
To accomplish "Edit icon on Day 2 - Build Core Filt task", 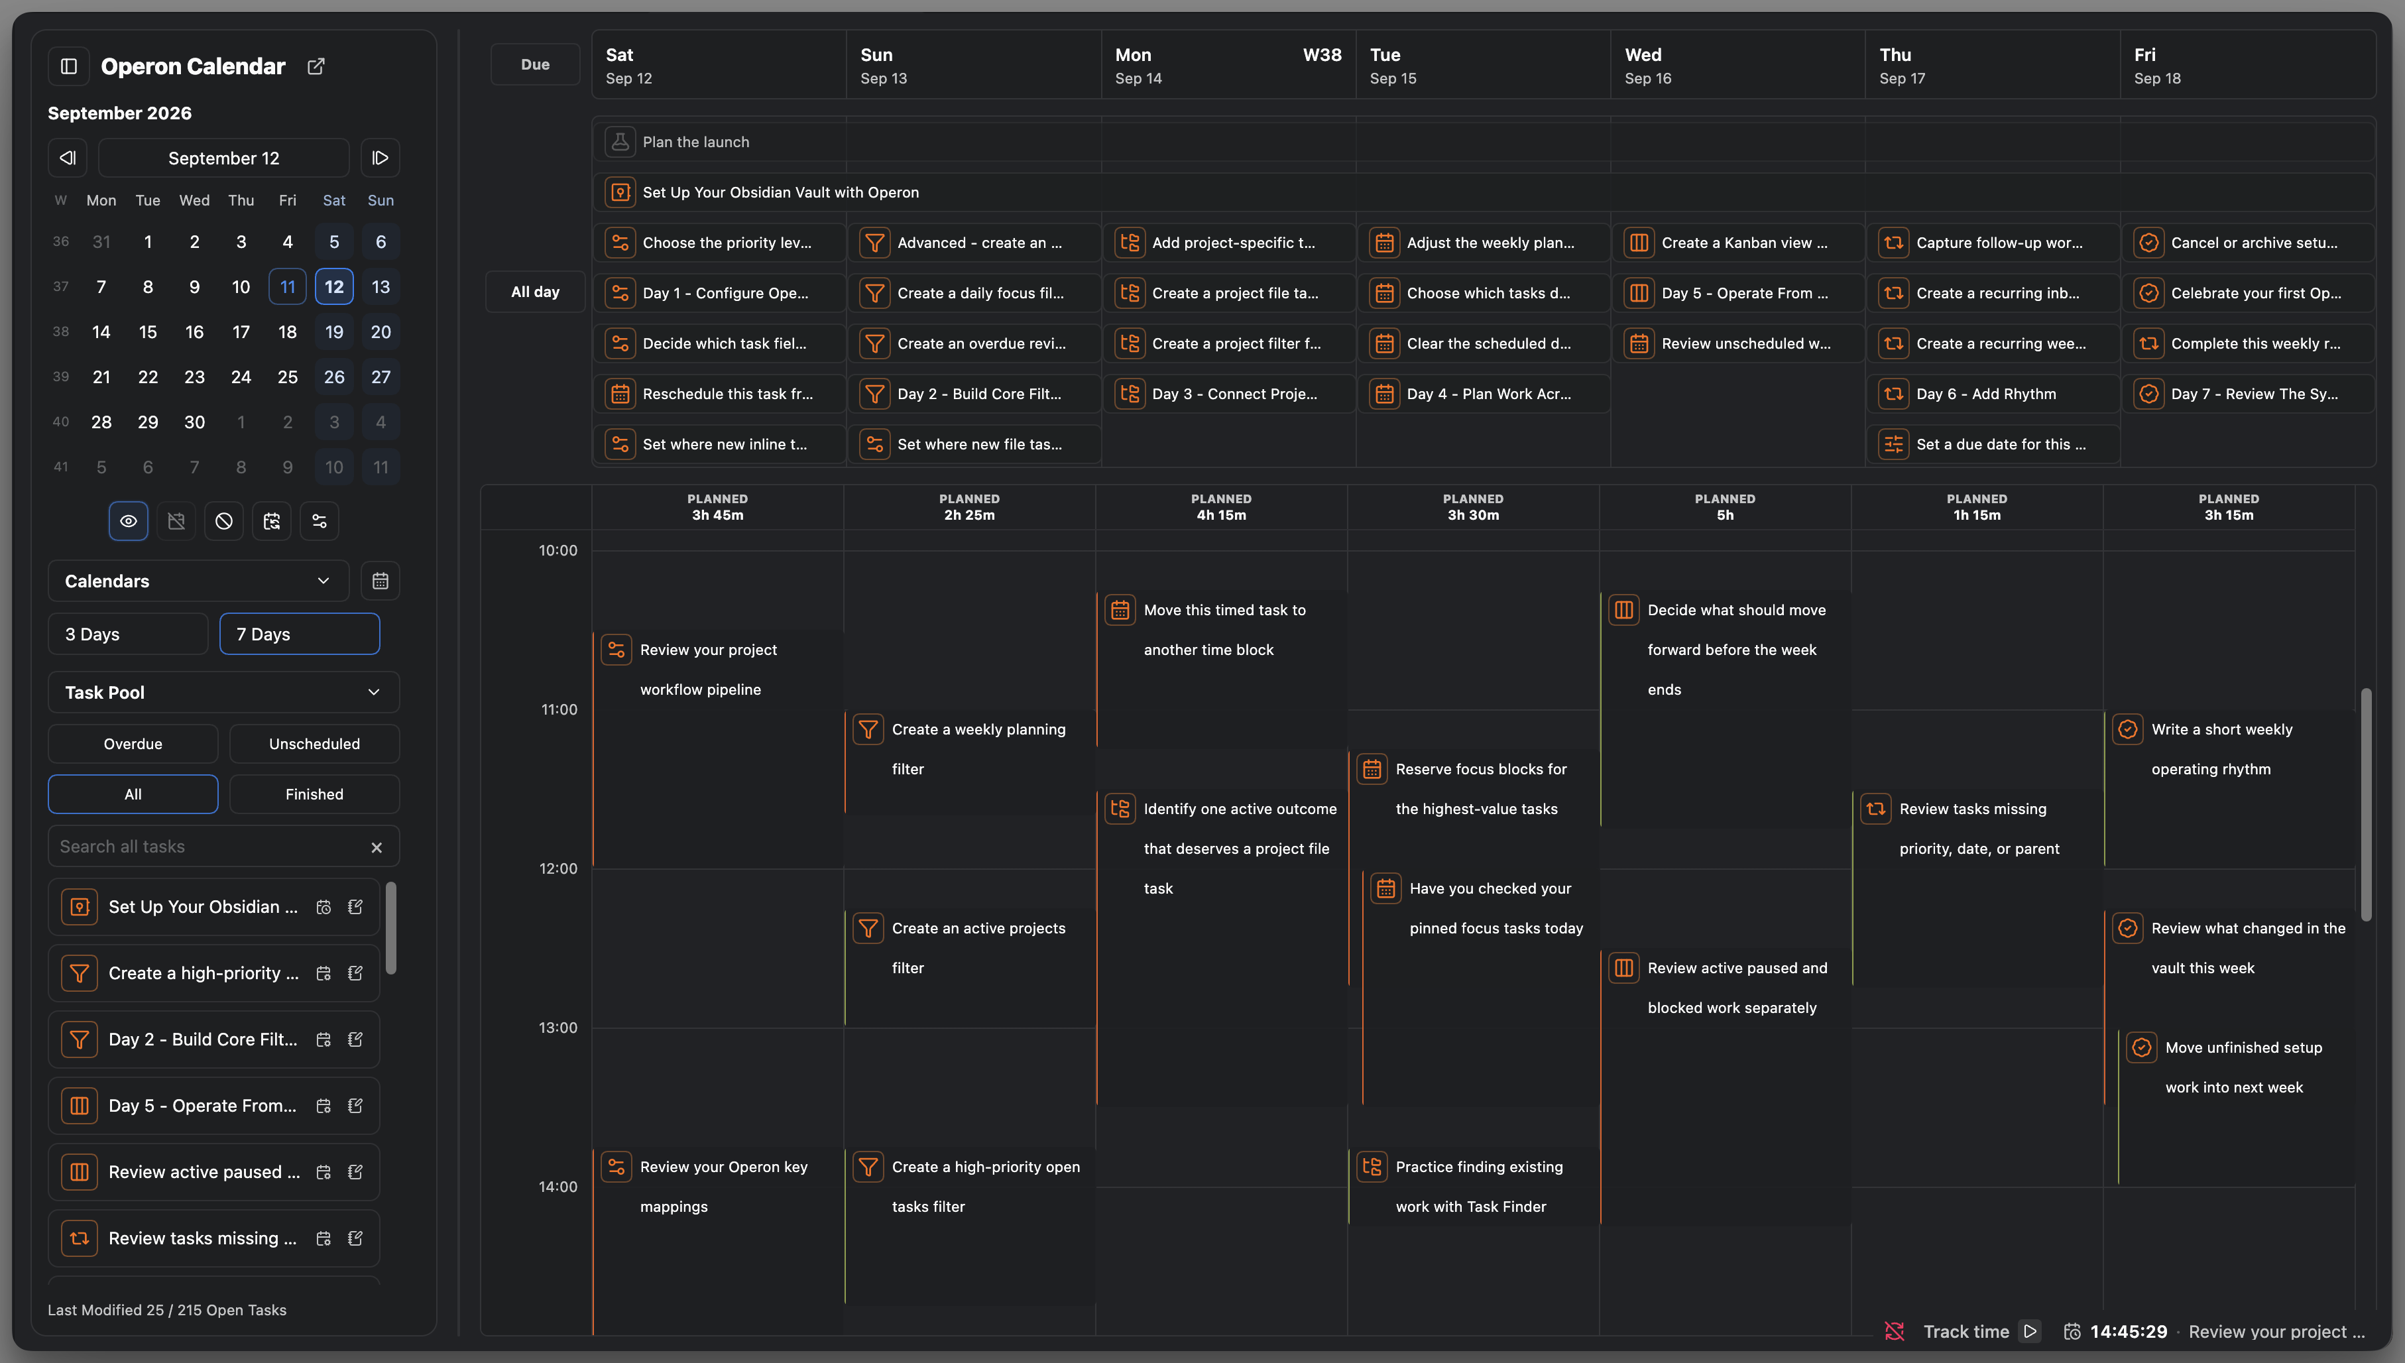I will click(355, 1040).
